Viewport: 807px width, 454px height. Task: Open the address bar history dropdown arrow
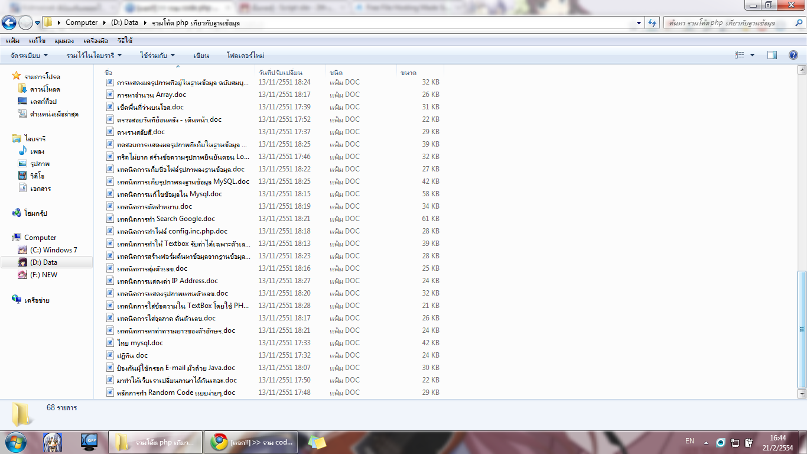pyautogui.click(x=639, y=22)
